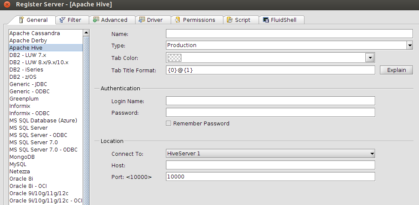Select the plain Oracle 8i entry
Viewport: 419px width, 205px height.
point(46,178)
